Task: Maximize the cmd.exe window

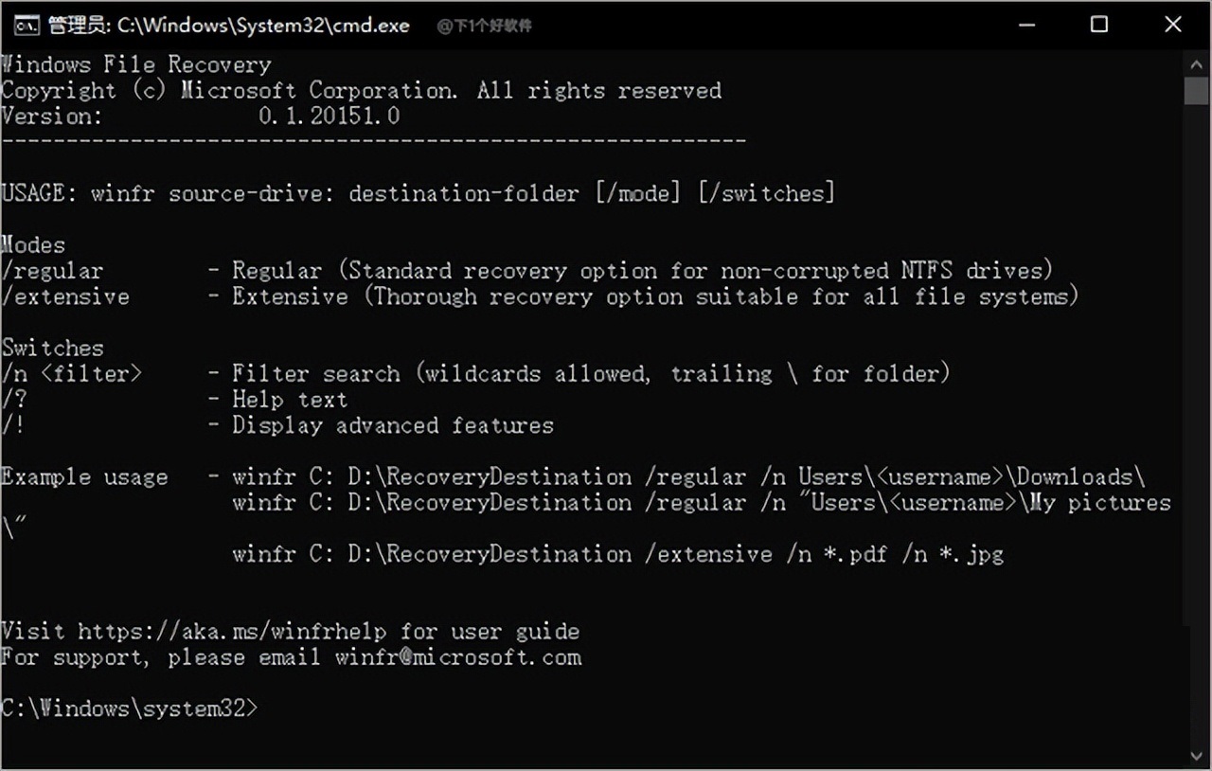Action: [x=1099, y=26]
